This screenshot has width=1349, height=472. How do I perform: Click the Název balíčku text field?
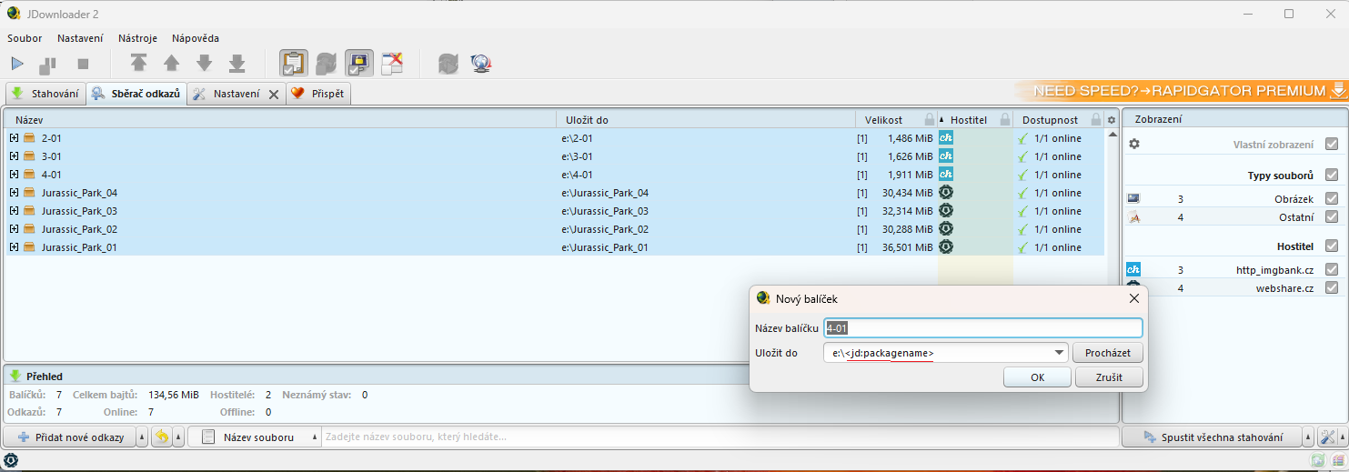click(982, 328)
